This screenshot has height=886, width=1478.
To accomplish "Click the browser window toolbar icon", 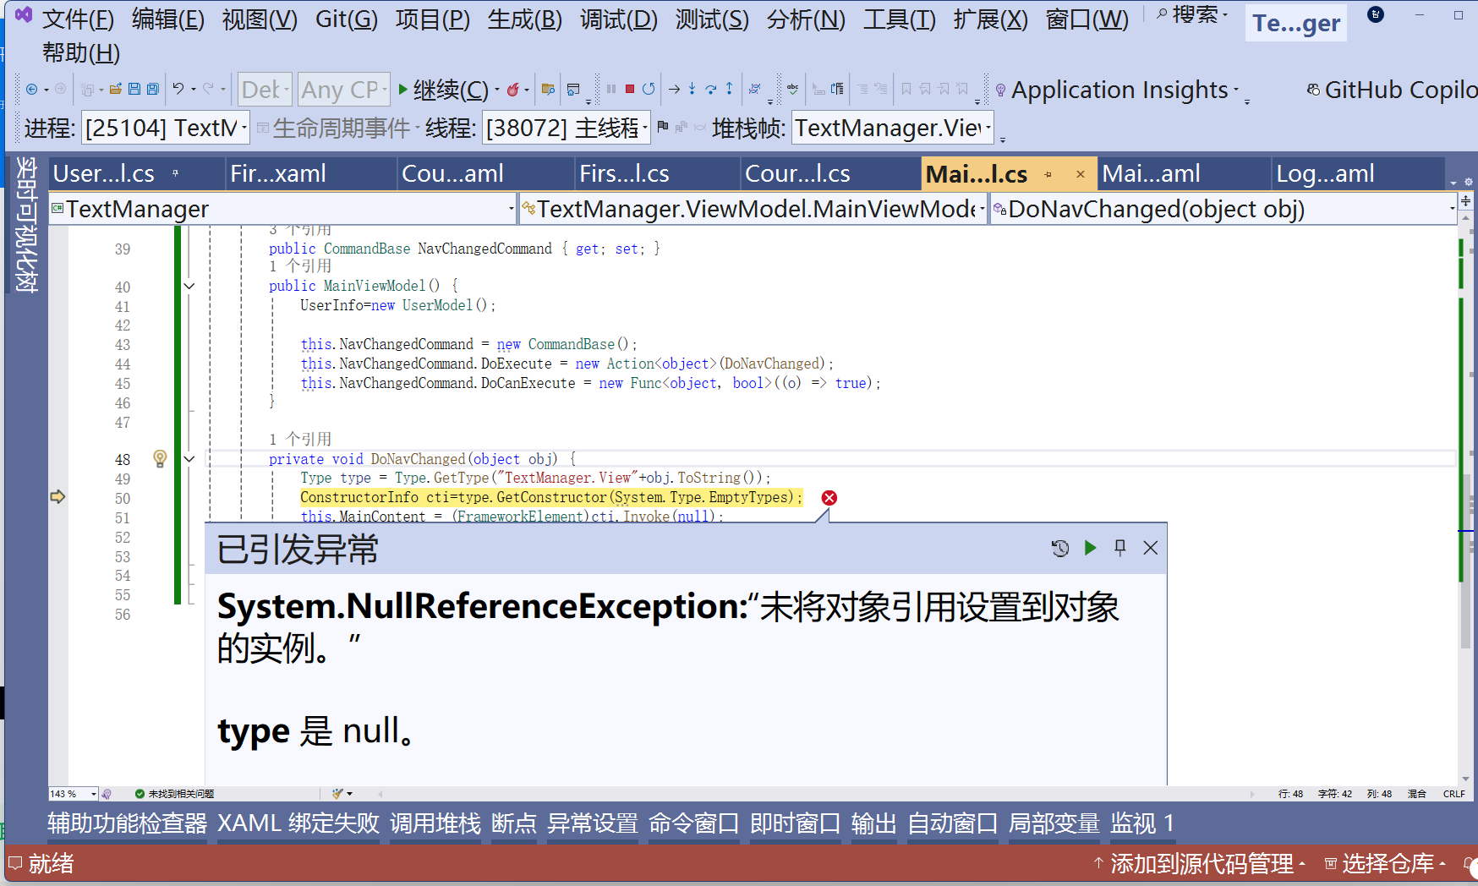I will click(573, 89).
